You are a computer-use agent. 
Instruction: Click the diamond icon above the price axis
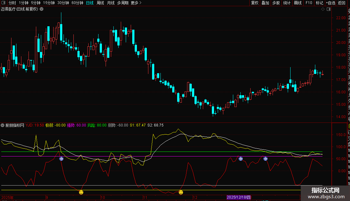coord(323,9)
